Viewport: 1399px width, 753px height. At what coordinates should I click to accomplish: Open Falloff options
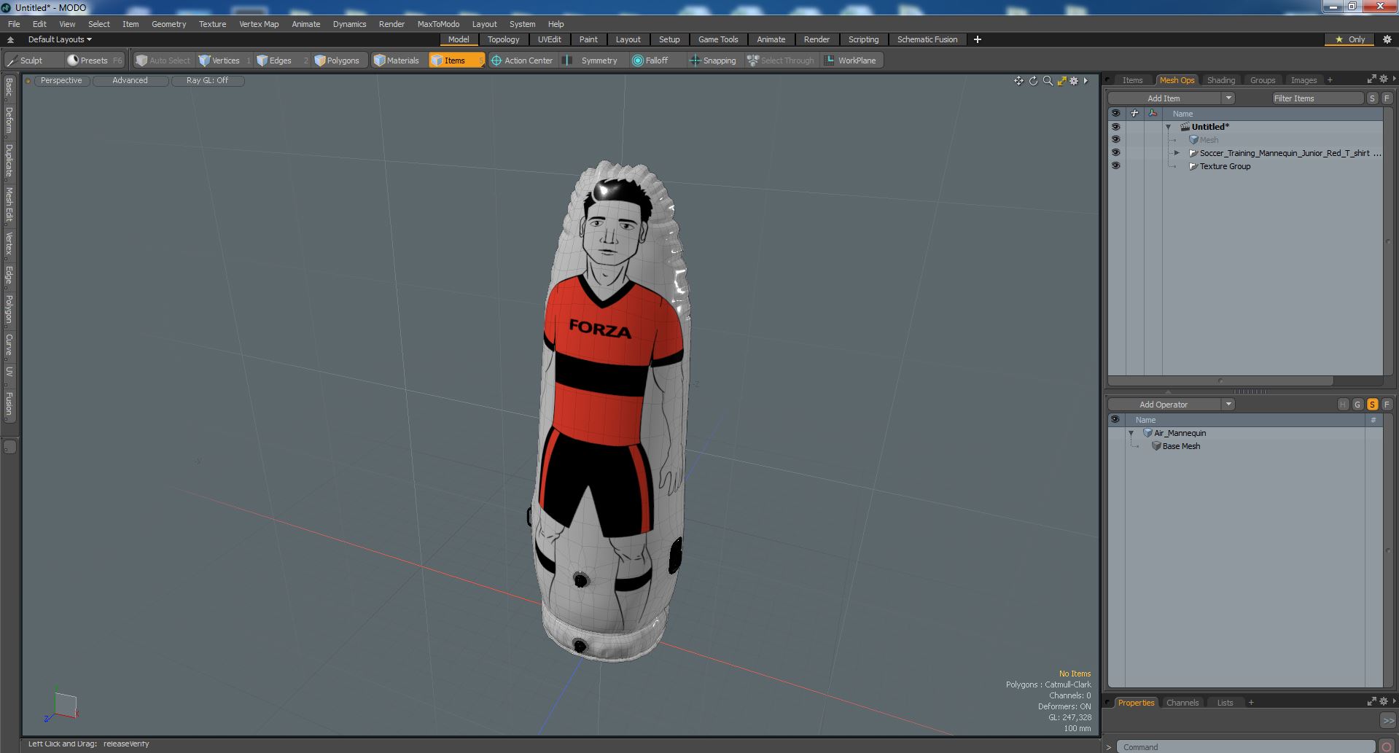pos(656,61)
